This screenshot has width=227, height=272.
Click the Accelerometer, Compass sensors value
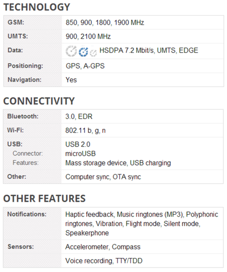tap(103, 247)
